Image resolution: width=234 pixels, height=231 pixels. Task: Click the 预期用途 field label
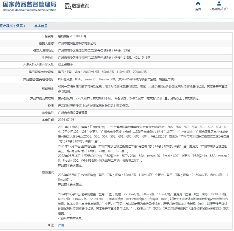48,89
